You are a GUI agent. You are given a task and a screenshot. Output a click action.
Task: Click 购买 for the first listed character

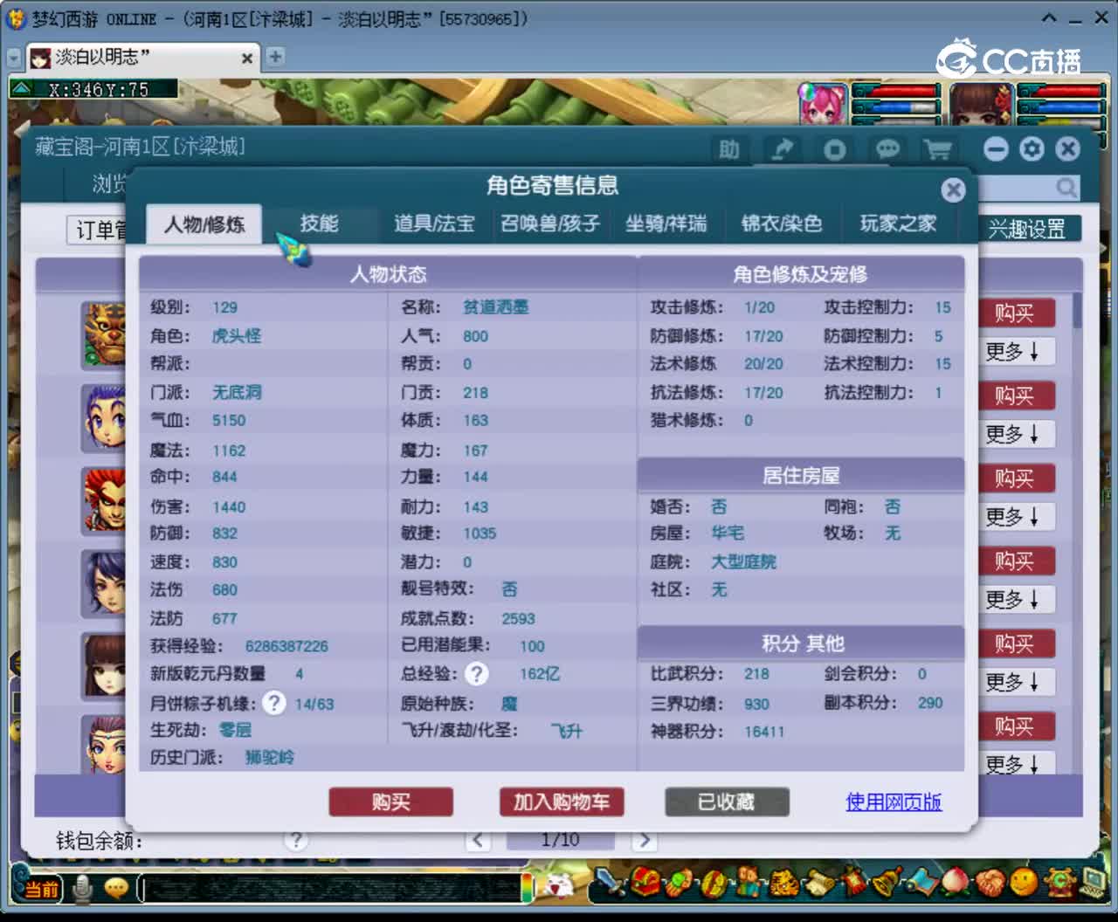point(1013,313)
